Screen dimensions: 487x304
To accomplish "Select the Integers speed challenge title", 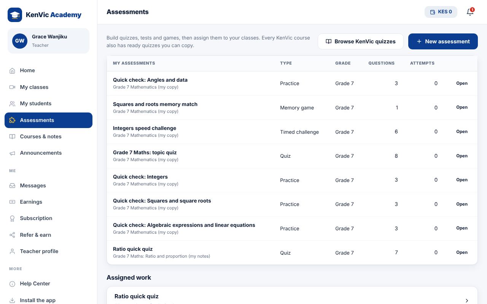I will pyautogui.click(x=145, y=128).
